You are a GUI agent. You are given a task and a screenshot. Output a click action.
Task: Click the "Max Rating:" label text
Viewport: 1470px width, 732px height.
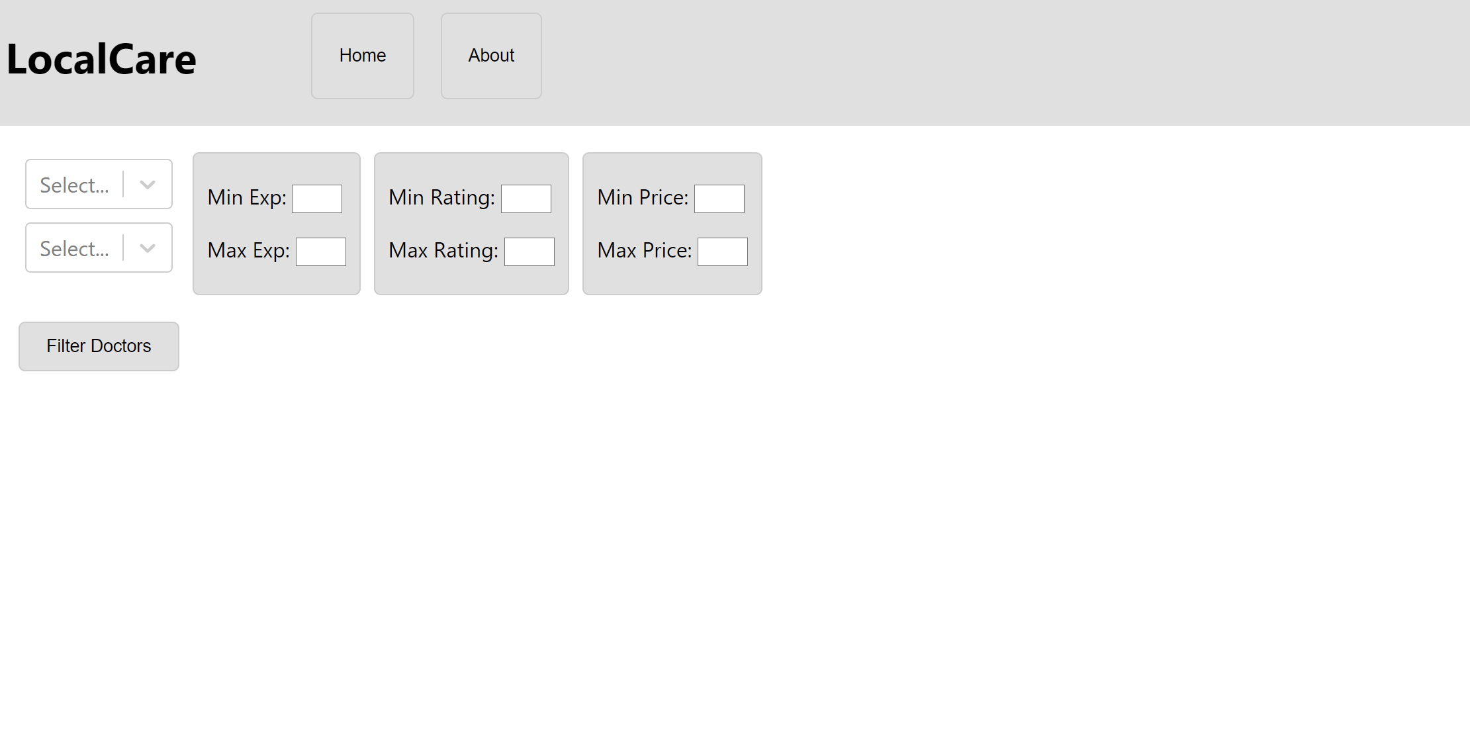pyautogui.click(x=443, y=251)
